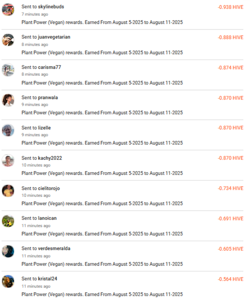Click the '7 minutes ago' timestamp
This screenshot has height=299, width=250.
tap(35, 14)
